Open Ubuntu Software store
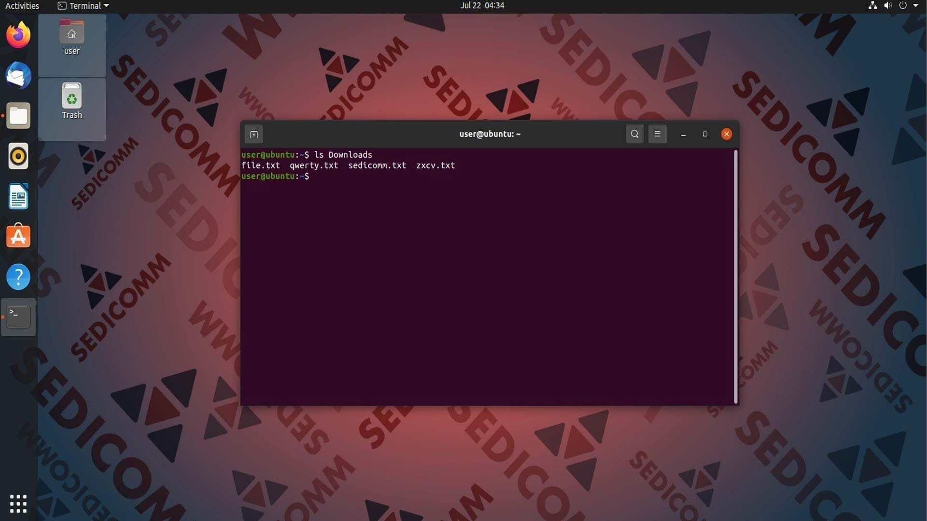 [18, 236]
